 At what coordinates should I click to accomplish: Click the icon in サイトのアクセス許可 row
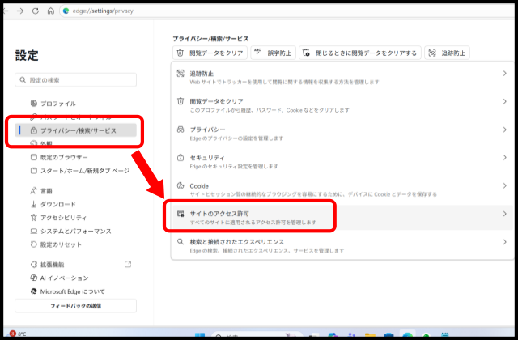point(180,214)
